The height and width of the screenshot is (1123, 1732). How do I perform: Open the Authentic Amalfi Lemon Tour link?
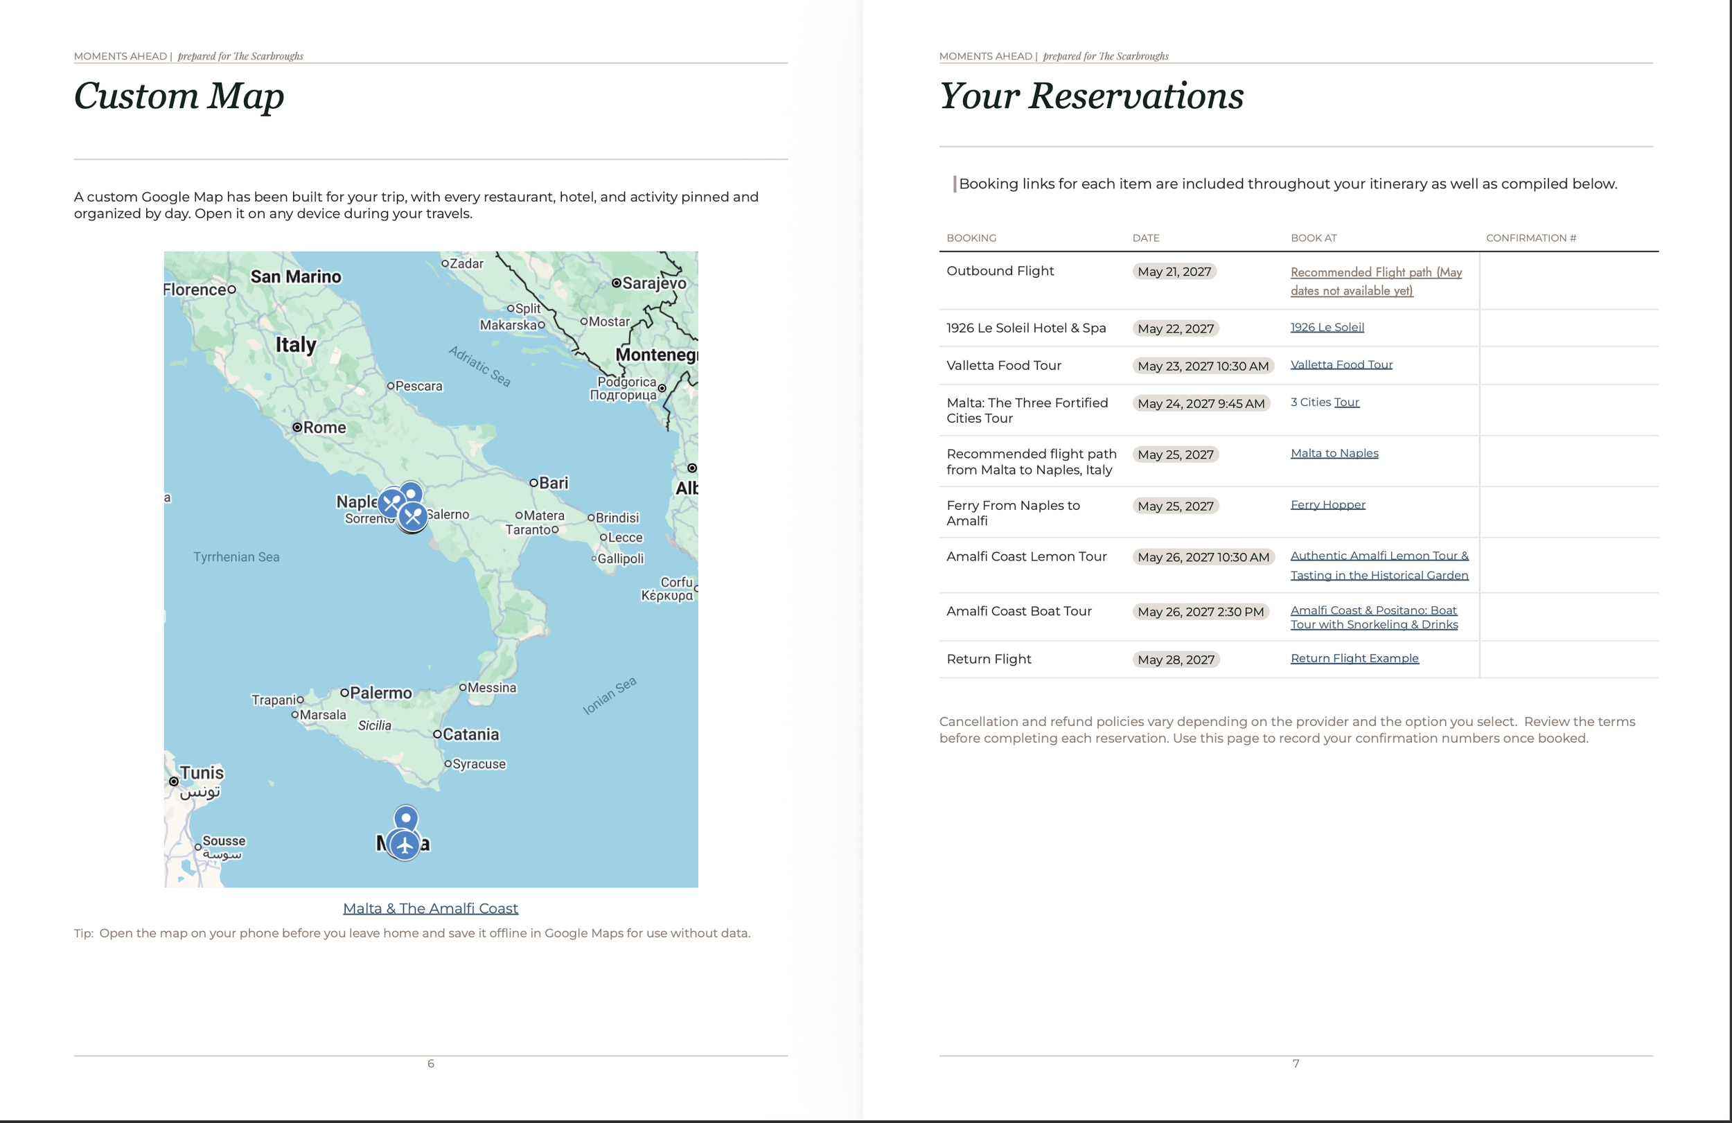click(1379, 565)
